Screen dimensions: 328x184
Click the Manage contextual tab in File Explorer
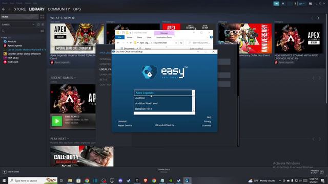tap(164, 33)
